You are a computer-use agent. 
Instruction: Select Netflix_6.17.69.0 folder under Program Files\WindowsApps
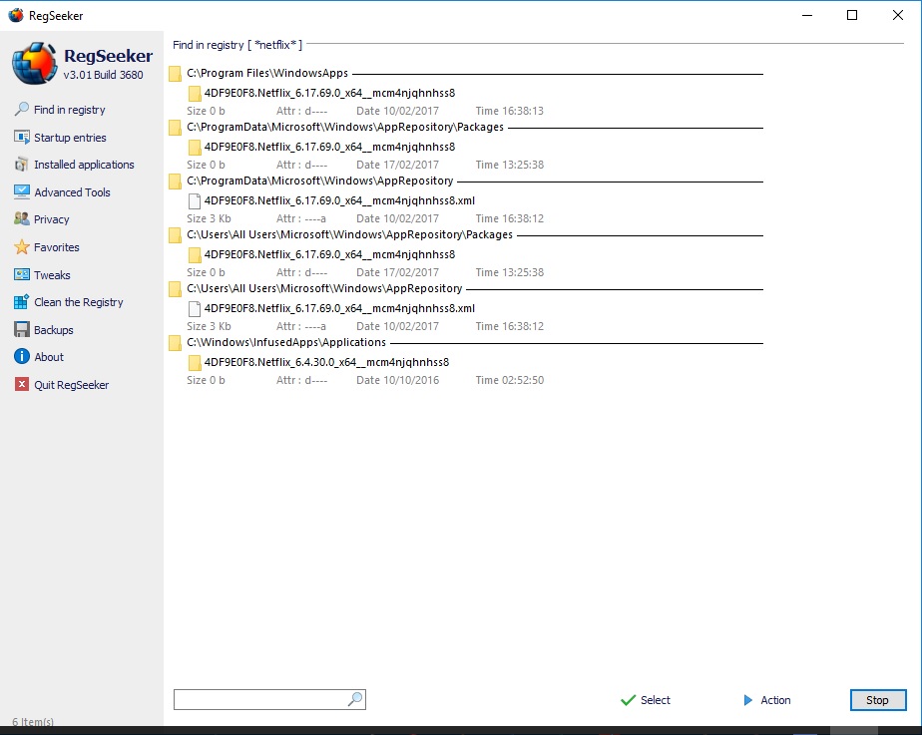pyautogui.click(x=329, y=93)
